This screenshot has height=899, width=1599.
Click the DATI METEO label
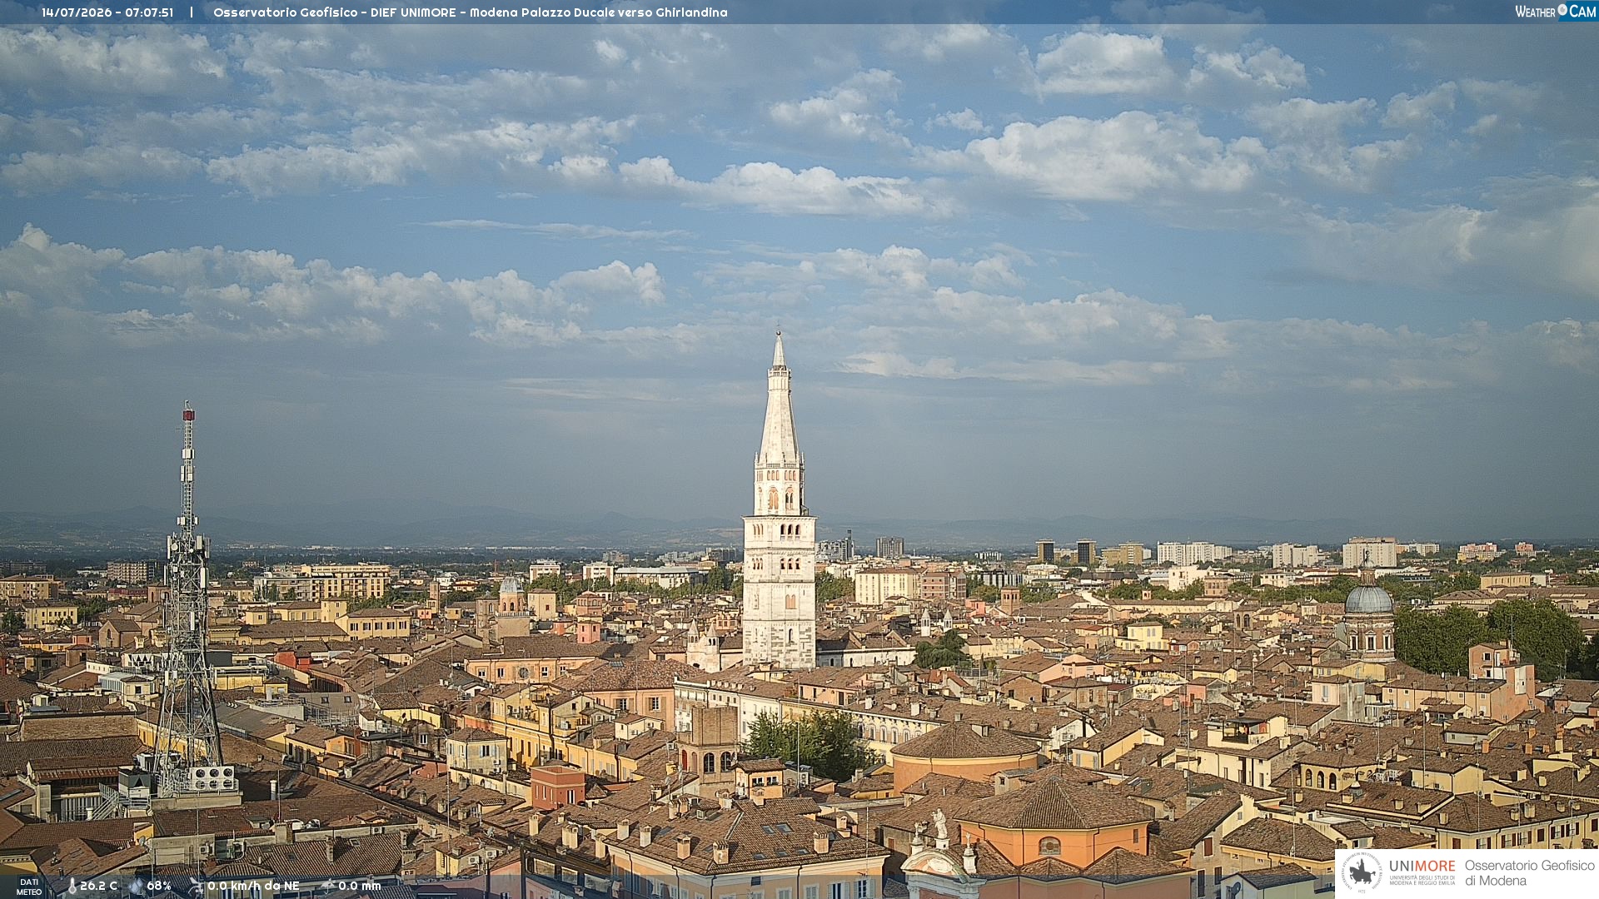pos(29,887)
